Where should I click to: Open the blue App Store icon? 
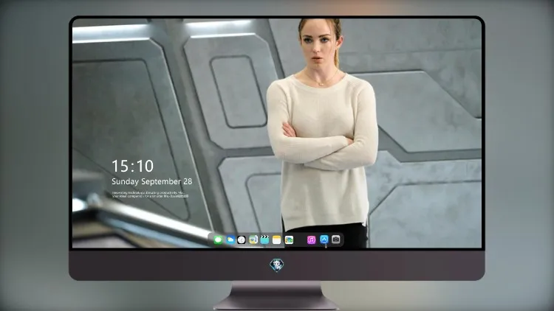tap(324, 240)
